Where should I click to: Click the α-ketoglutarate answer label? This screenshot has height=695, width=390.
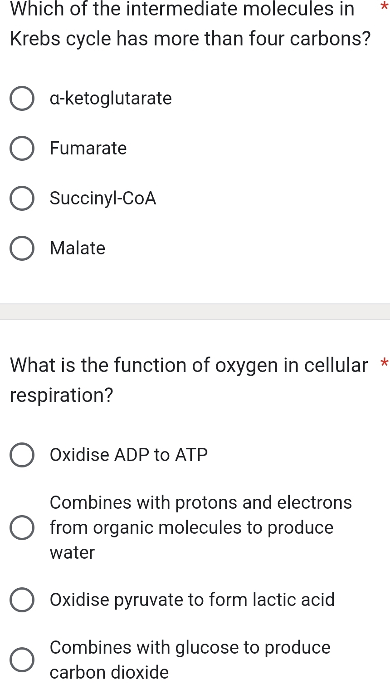point(111,99)
